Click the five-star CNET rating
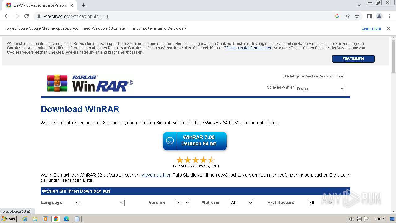 coord(196,160)
